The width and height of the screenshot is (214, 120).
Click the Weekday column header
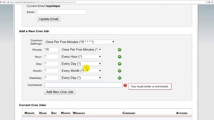[x=79, y=113]
